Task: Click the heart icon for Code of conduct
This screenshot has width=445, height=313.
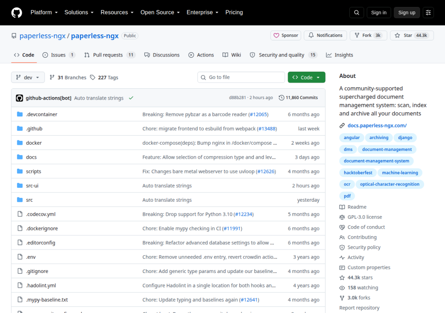Action: click(342, 227)
